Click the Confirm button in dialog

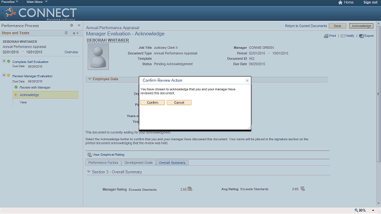[152, 103]
